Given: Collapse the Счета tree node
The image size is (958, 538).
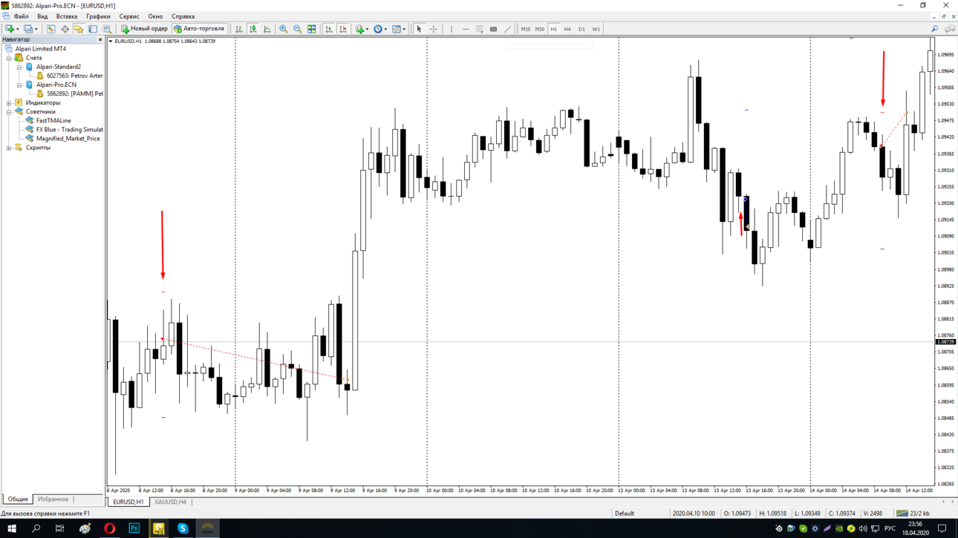Looking at the screenshot, I should point(9,58).
